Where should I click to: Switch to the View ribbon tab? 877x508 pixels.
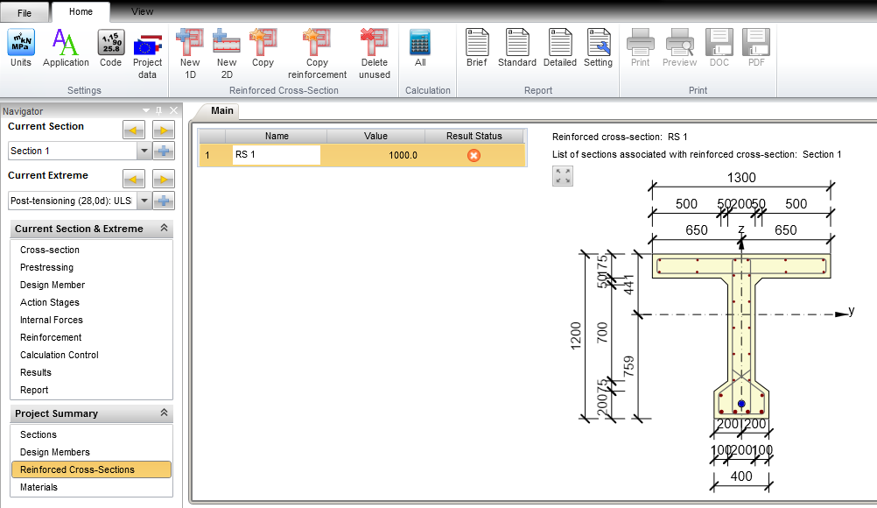coord(142,11)
